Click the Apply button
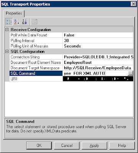Viewport: 138px width, 153px height. pos(94,145)
